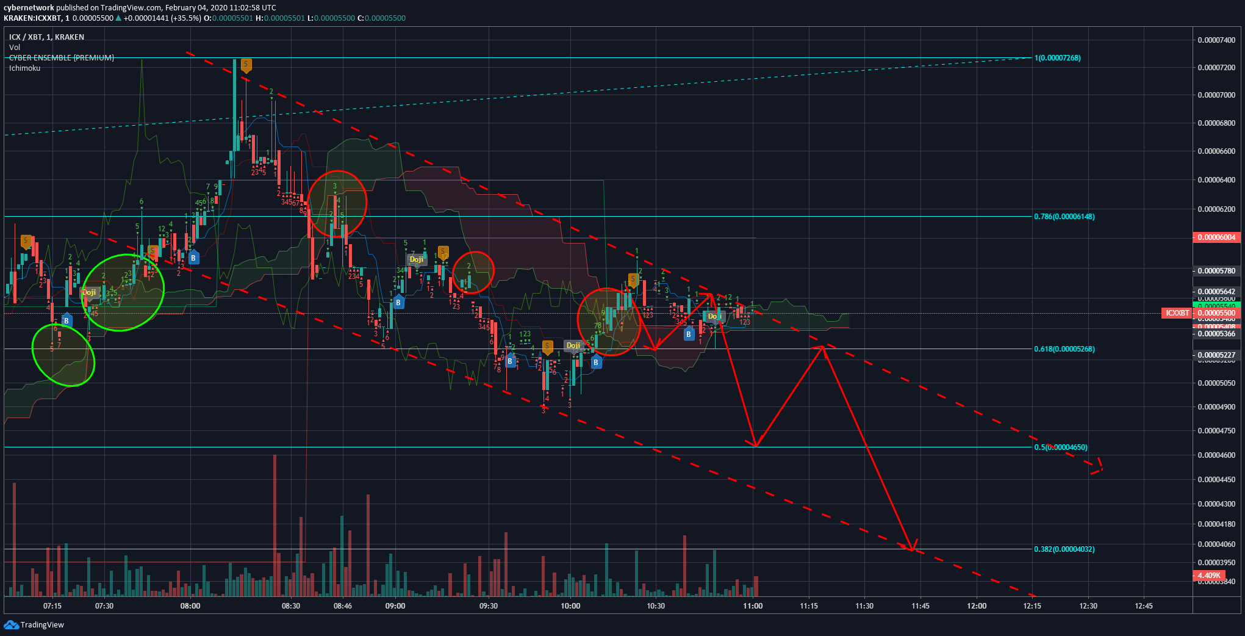Click the ICXXBT price tag on the axis
The image size is (1245, 636).
click(x=1177, y=313)
